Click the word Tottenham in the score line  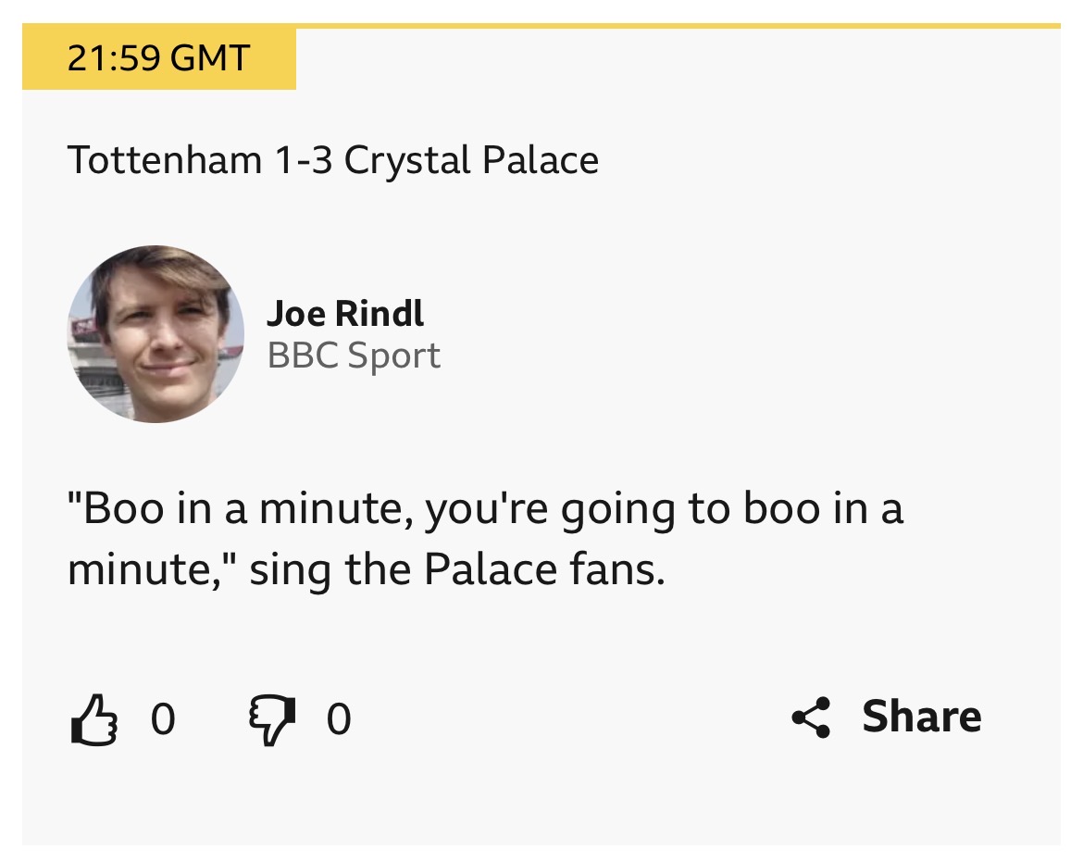coord(165,160)
